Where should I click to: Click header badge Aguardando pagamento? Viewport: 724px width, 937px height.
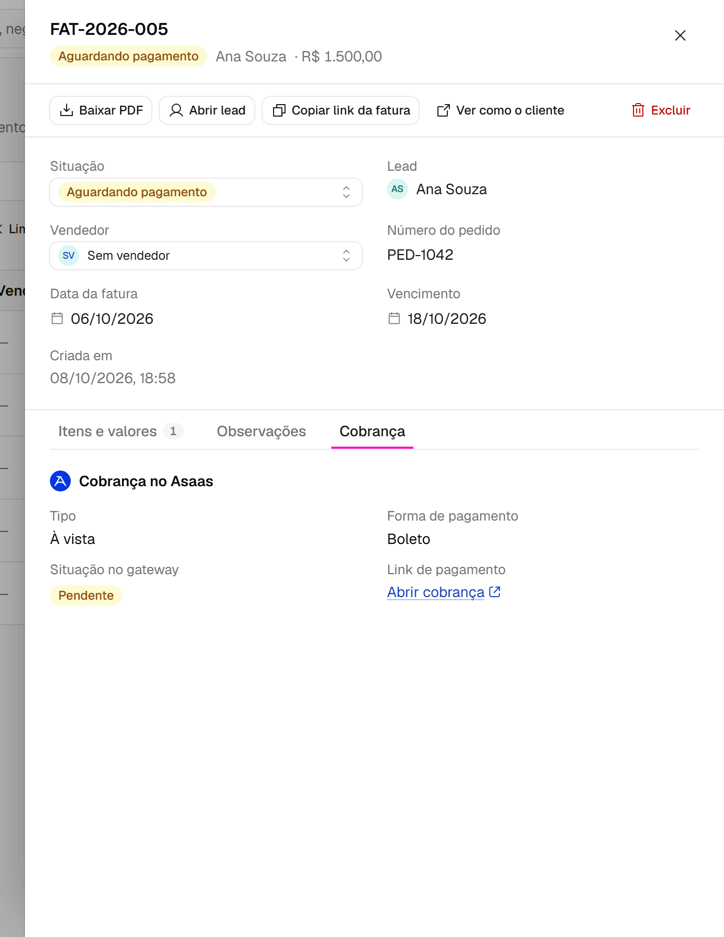(x=128, y=56)
